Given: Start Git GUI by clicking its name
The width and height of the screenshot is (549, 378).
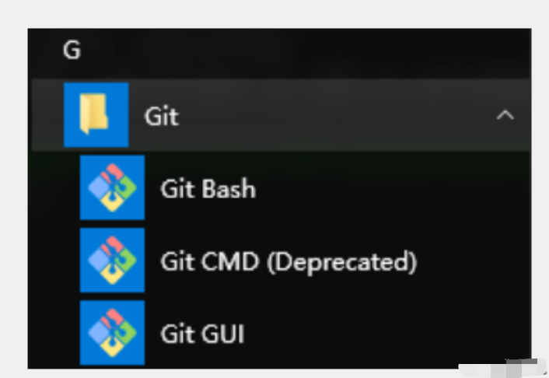Looking at the screenshot, I should pyautogui.click(x=202, y=334).
